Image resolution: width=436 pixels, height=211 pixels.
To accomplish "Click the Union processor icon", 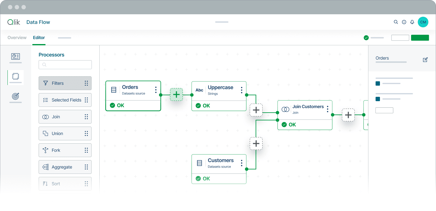I will 45,133.
